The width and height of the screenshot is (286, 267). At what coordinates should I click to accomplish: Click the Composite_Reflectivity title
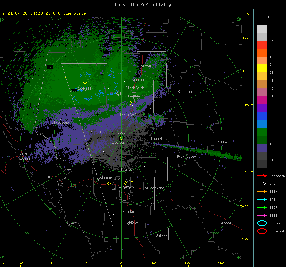[x=143, y=5]
